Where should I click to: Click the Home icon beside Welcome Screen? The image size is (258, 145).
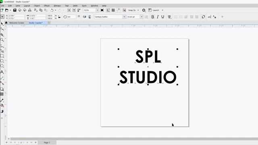tap(6, 23)
